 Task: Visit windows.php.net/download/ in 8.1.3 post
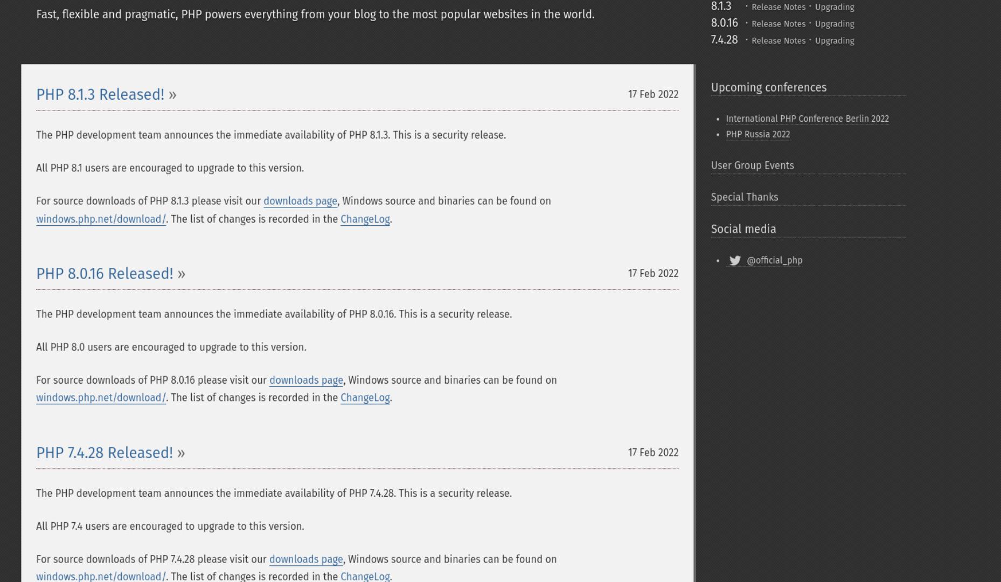click(101, 219)
